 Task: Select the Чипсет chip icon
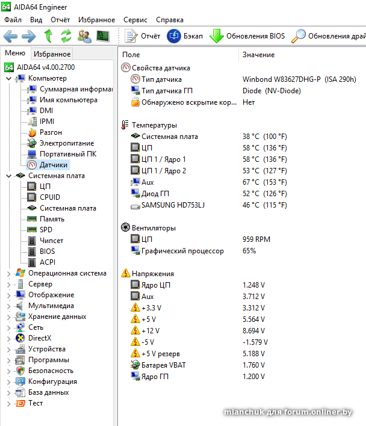tap(32, 241)
